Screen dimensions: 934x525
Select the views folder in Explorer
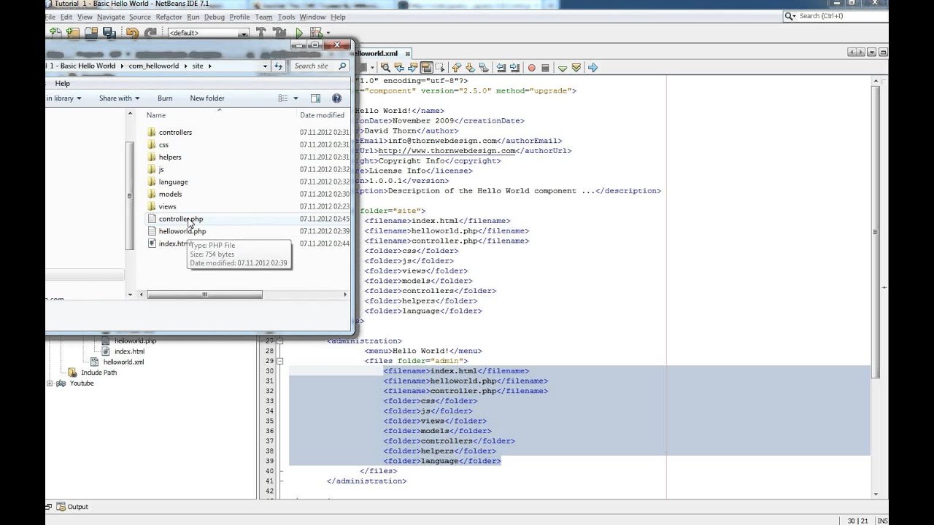[x=167, y=206]
